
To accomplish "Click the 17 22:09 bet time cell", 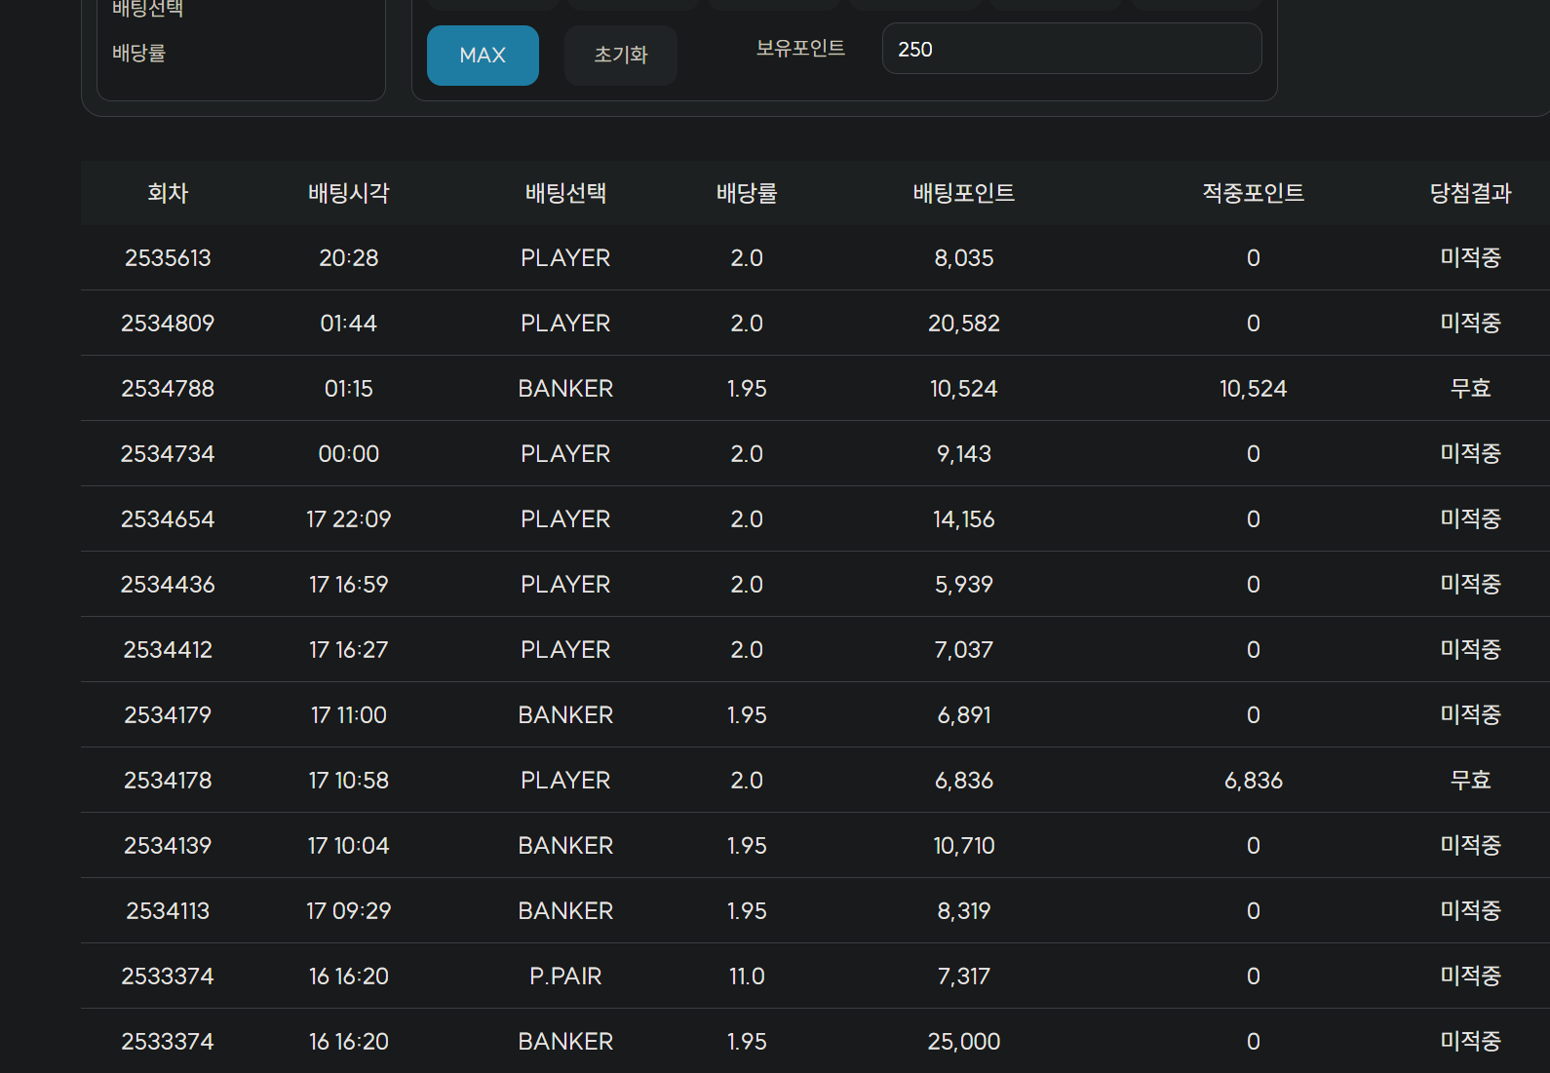I will [x=348, y=519].
